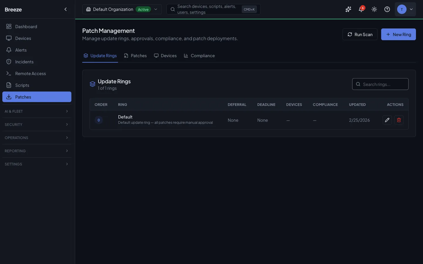Viewport: 423px width, 264px height.
Task: Click the AI sparkles icon in the header
Action: (x=348, y=9)
